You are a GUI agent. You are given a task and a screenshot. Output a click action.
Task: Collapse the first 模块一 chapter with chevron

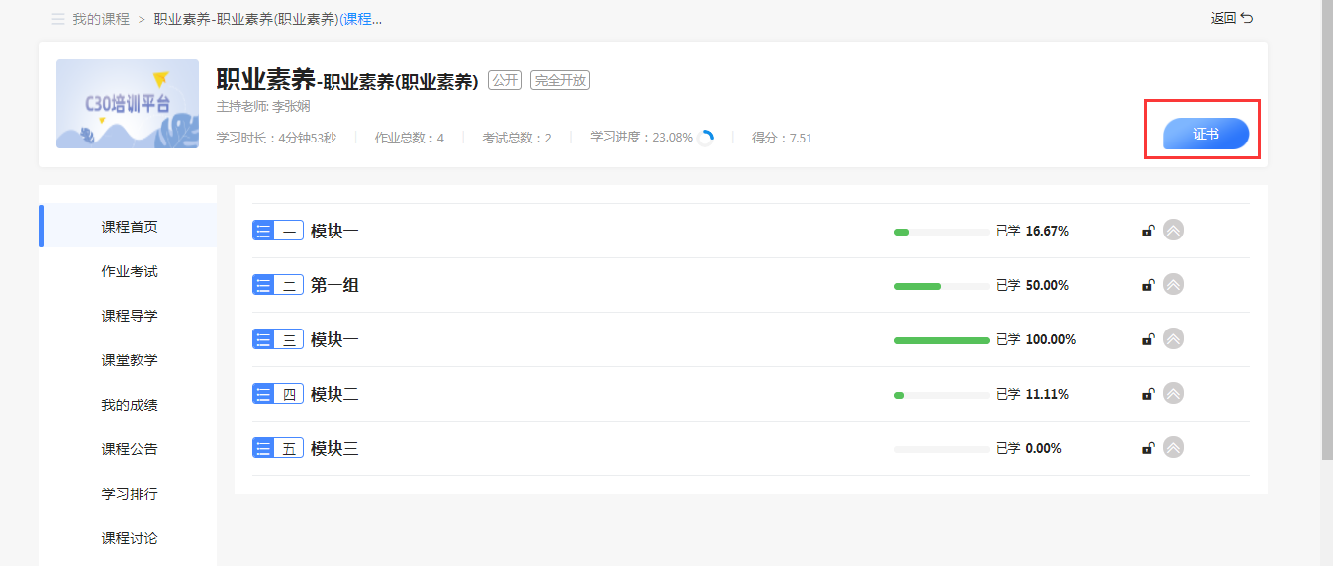coord(1173,231)
